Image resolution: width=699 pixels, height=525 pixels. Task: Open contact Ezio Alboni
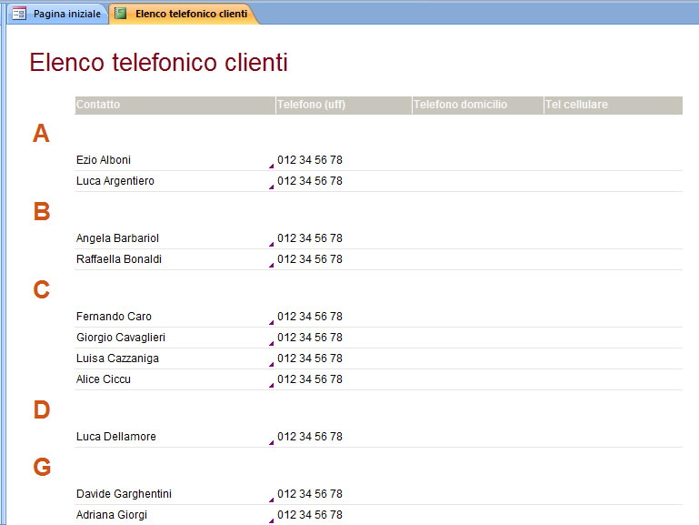pos(104,160)
